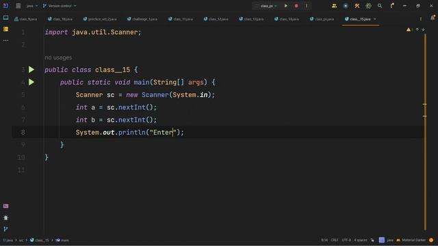Open the More Actions dots beside Debug
This screenshot has width=438, height=246.
tap(307, 5)
